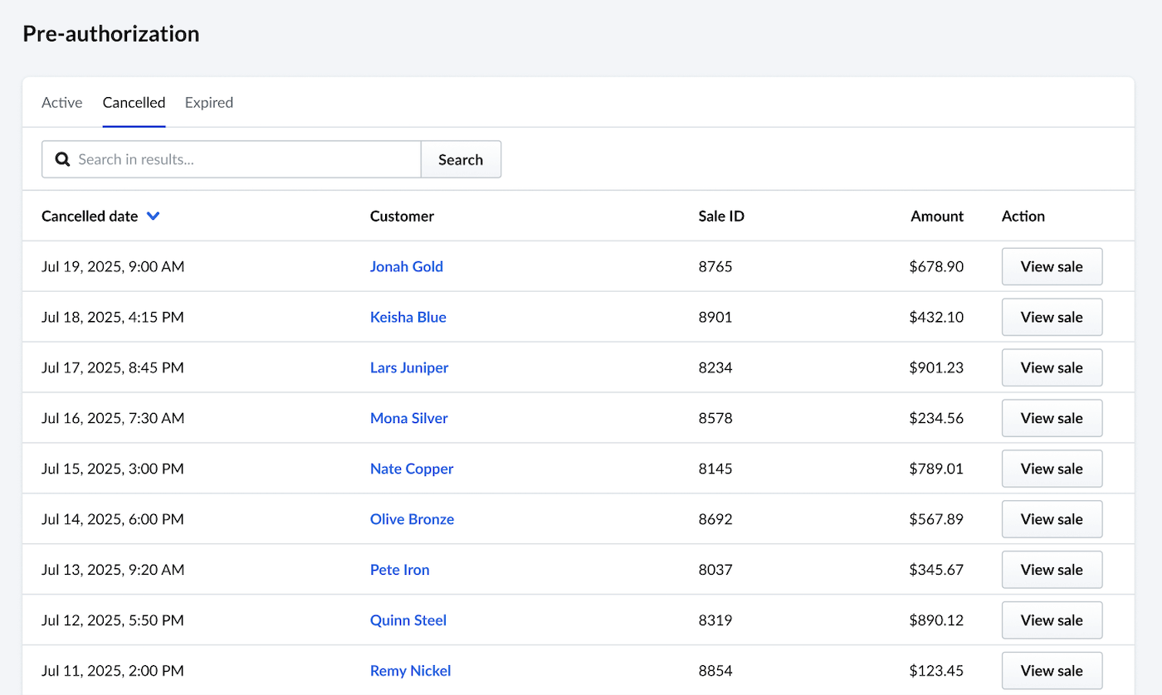View sale for Lars Juniper's transaction
This screenshot has height=695, width=1162.
(1052, 367)
